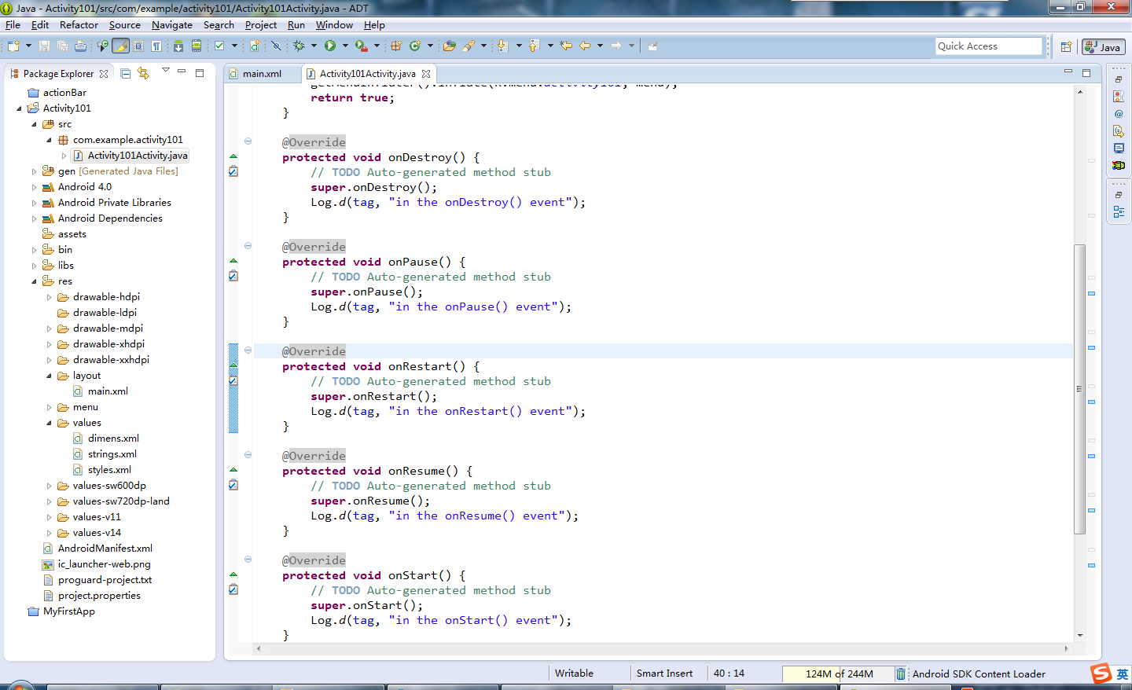Navigate back with the yellow left arrow
Screen dimensions: 1132x690
585,46
